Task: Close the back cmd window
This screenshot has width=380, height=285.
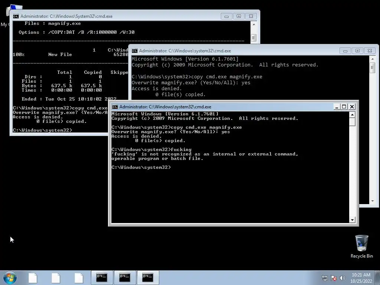Action: [x=251, y=16]
